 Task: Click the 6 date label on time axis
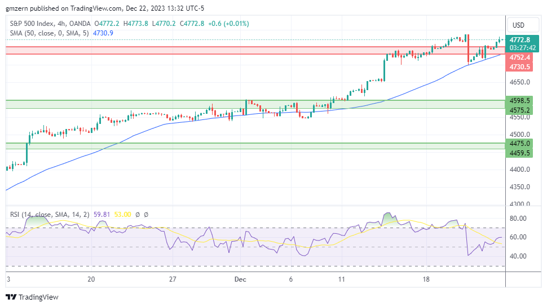pyautogui.click(x=290, y=279)
